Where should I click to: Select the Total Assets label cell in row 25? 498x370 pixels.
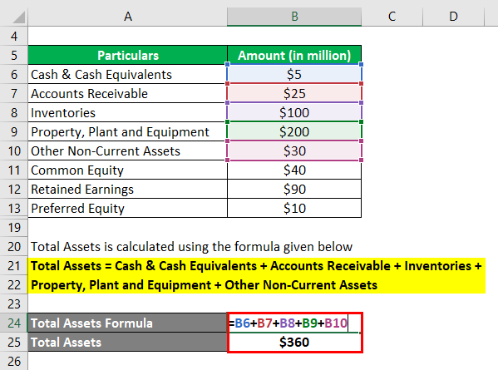(128, 342)
